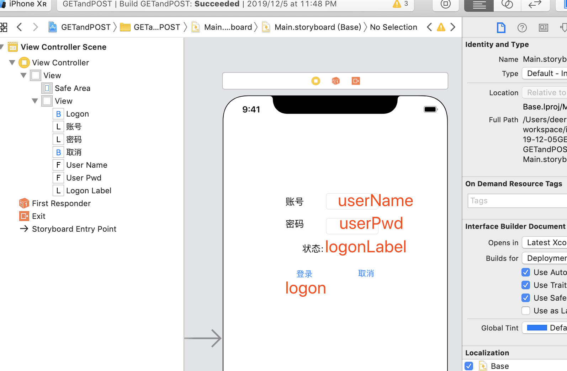Click the 取消 button on canvas
Viewport: 567px width, 371px height.
tap(366, 273)
